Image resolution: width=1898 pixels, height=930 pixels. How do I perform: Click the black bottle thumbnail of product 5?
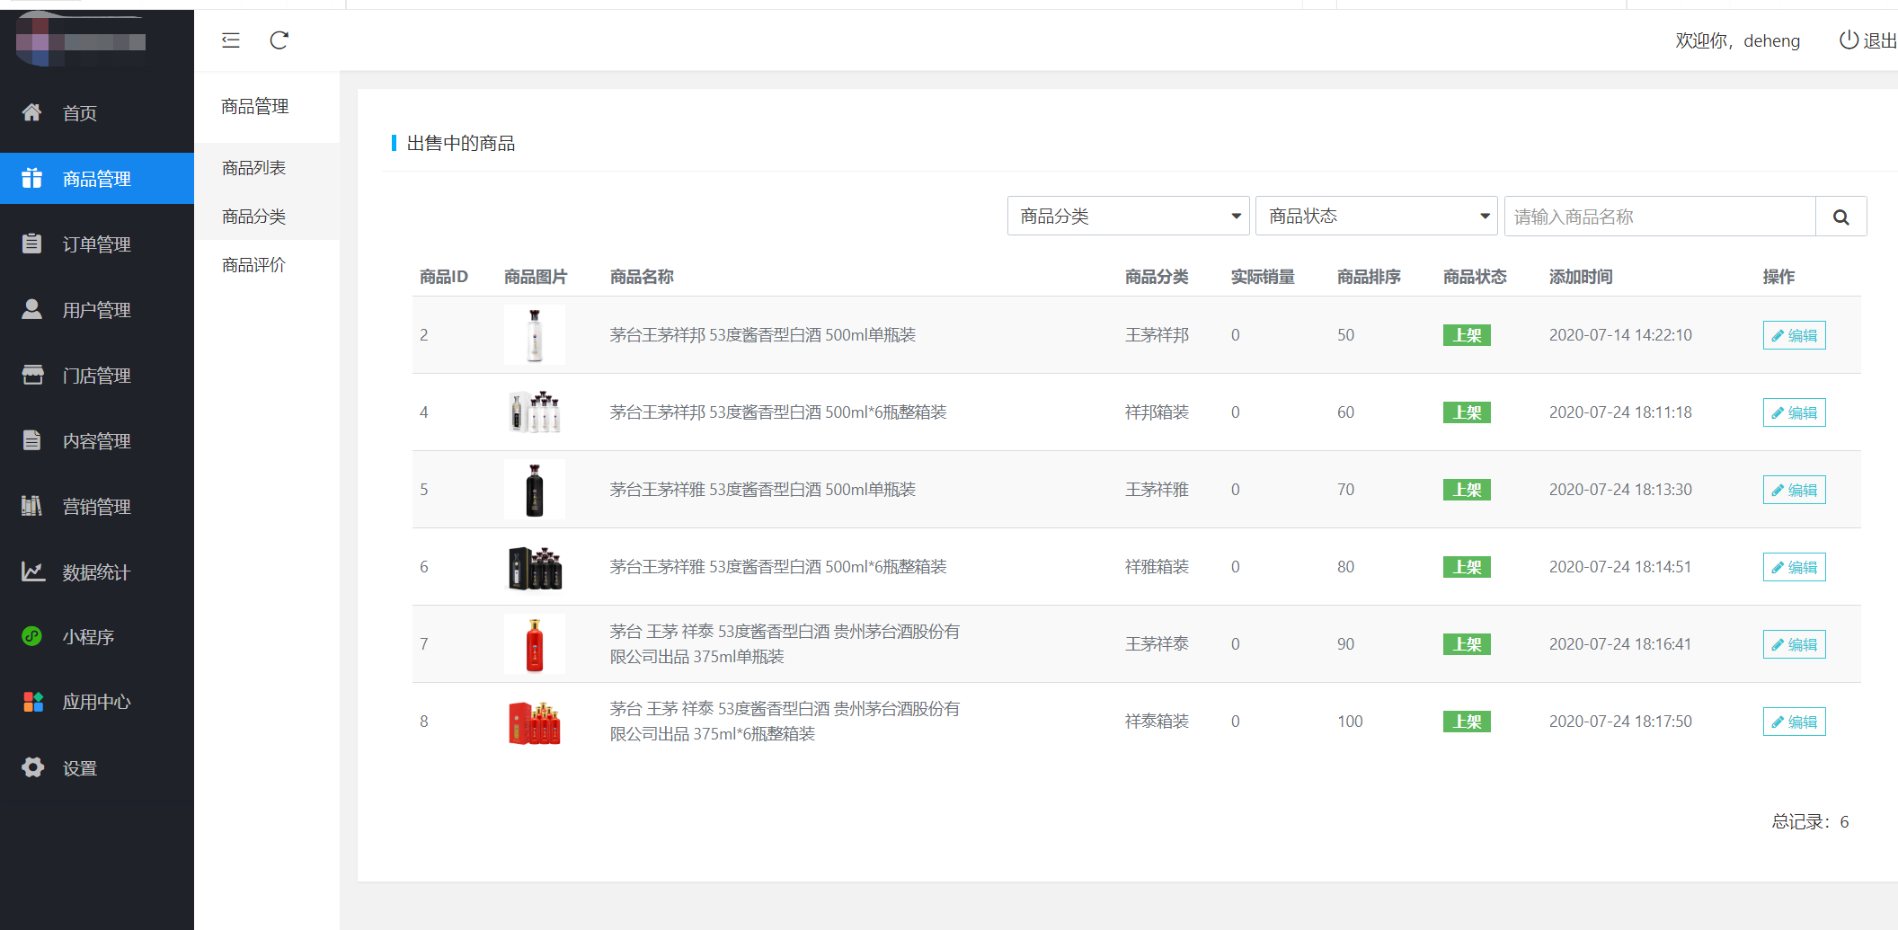click(x=535, y=490)
